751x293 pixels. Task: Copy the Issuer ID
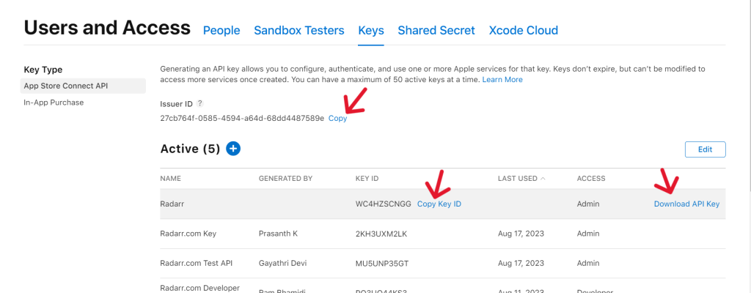tap(337, 118)
